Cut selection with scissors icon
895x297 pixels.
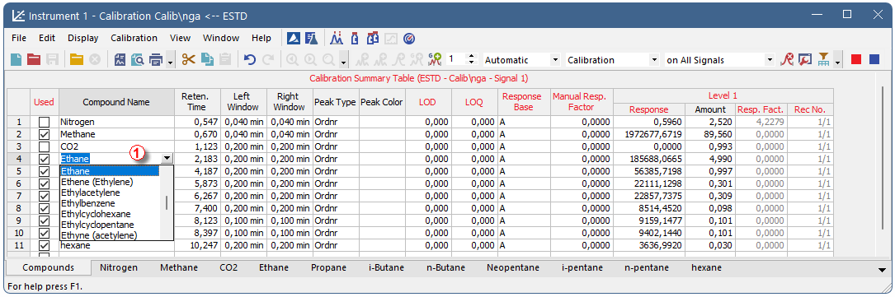[189, 59]
